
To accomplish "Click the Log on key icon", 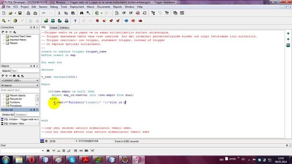I will point(4,20).
